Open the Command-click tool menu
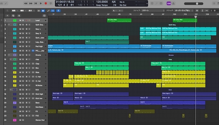Image resolution: width=219 pixels, height=125 pixels. tap(121, 11)
